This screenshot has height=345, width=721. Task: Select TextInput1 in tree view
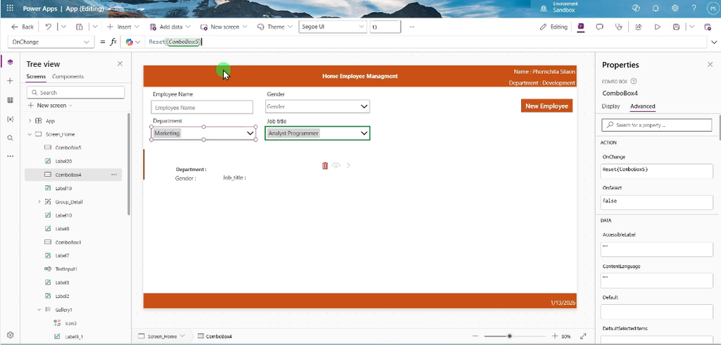65,269
